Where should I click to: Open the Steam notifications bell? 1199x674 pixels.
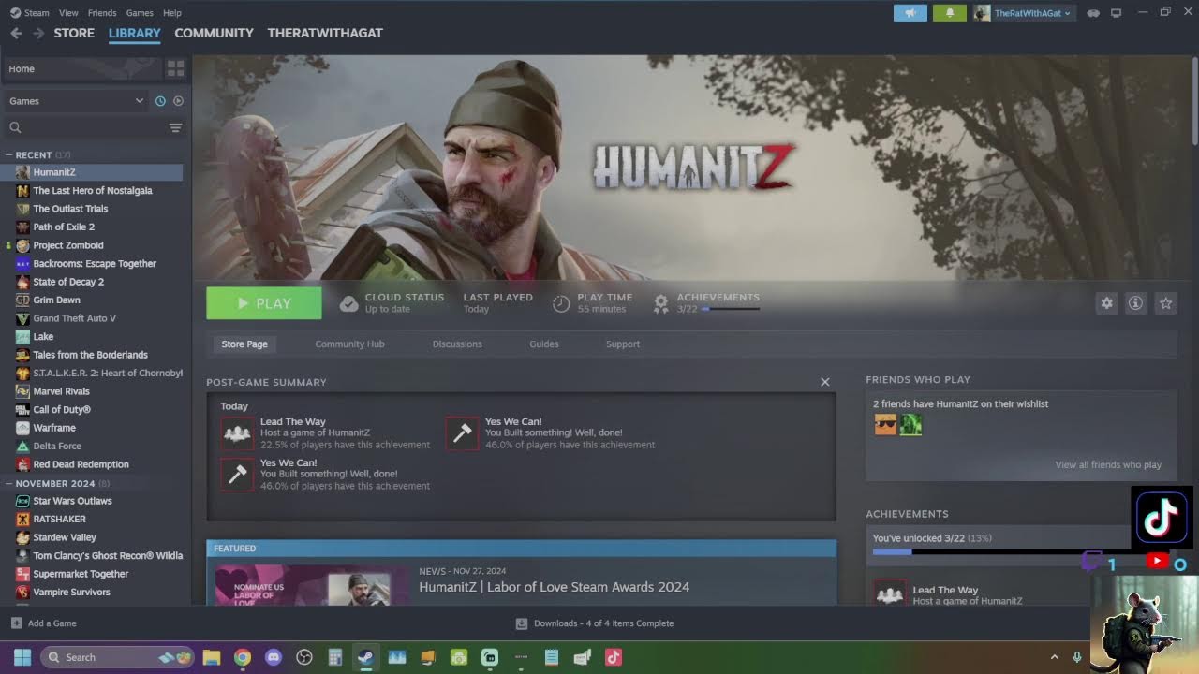click(x=950, y=13)
